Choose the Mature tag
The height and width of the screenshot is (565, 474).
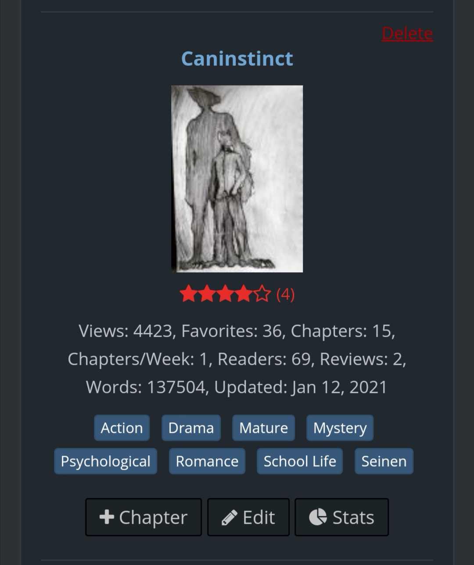pyautogui.click(x=263, y=428)
